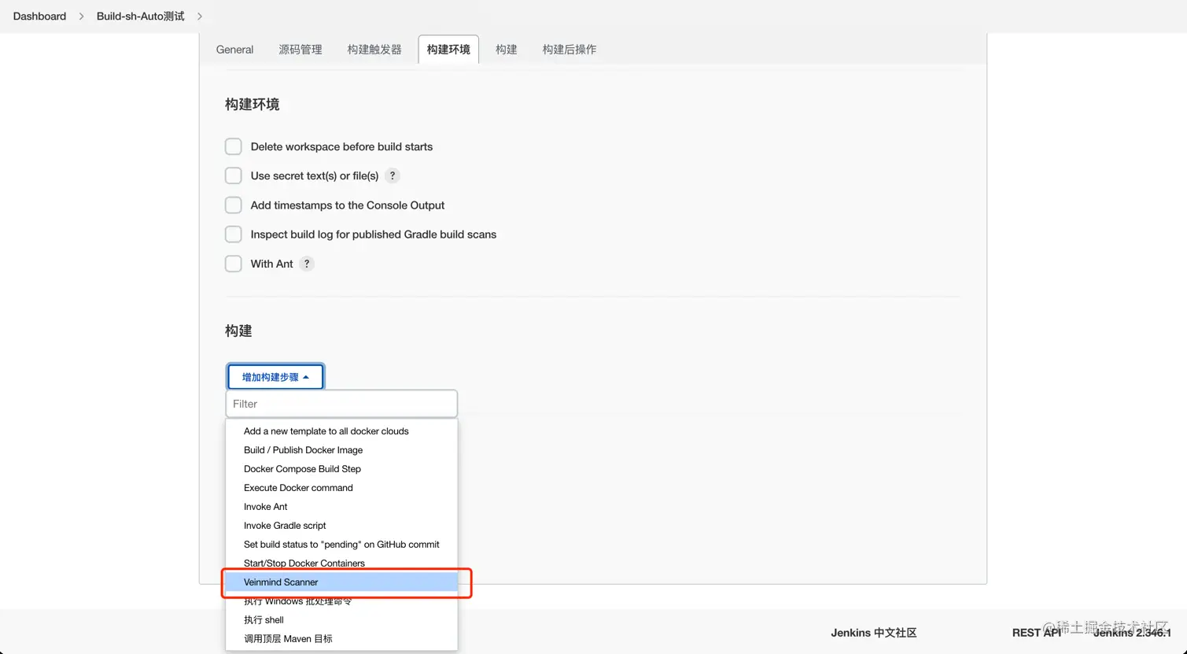Open the 源码管理 tab
The width and height of the screenshot is (1187, 654).
(x=300, y=50)
